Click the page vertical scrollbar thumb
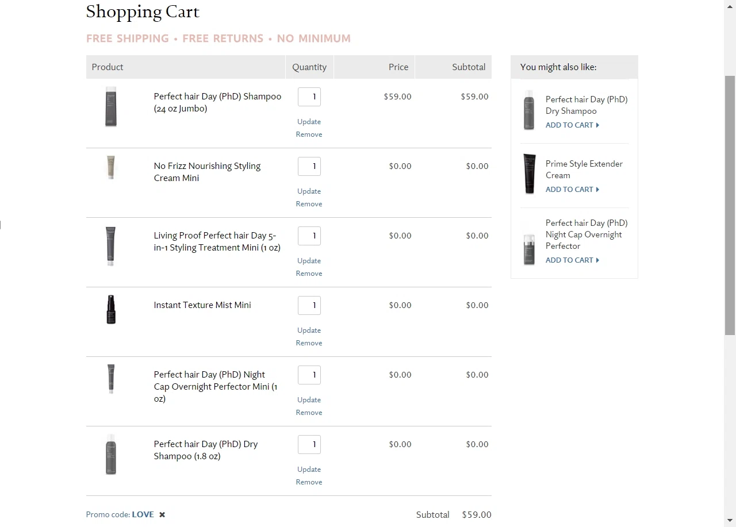The height and width of the screenshot is (527, 736). pyautogui.click(x=730, y=205)
